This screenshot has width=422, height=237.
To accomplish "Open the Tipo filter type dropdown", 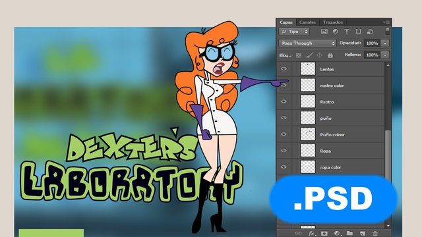I will 294,32.
